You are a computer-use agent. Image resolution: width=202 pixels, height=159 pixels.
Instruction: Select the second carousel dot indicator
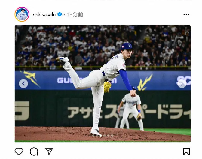[x=97, y=135]
